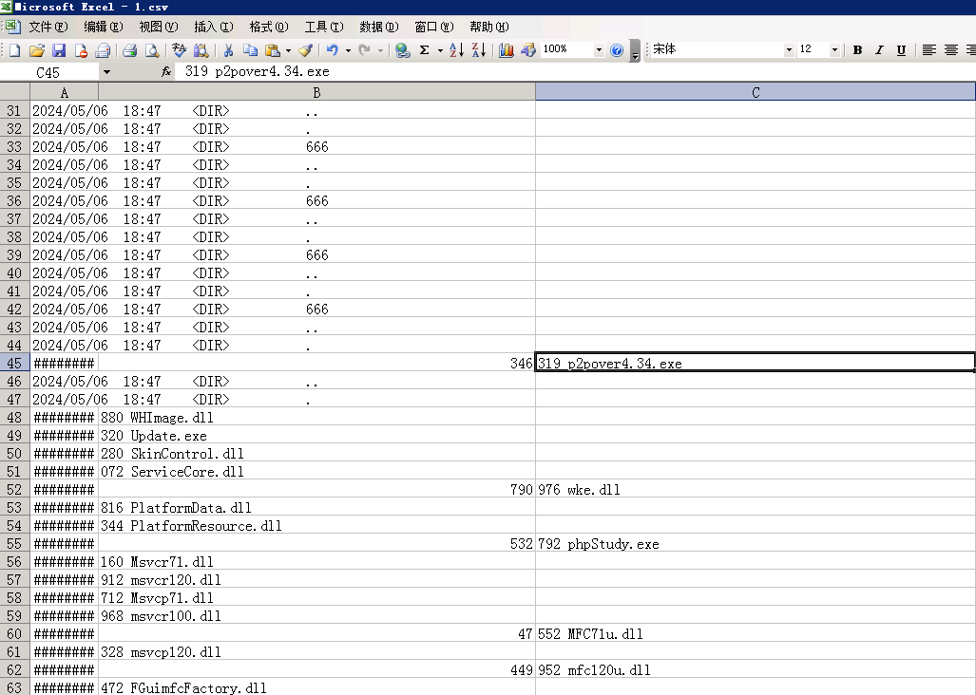Select column A header
This screenshot has width=976, height=695.
tap(64, 93)
